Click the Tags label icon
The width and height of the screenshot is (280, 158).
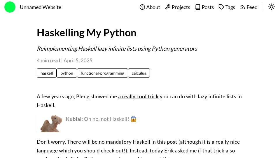[221, 7]
